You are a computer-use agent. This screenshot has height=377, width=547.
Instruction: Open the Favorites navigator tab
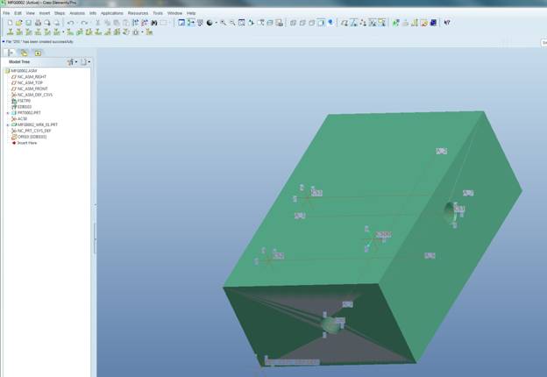point(37,53)
